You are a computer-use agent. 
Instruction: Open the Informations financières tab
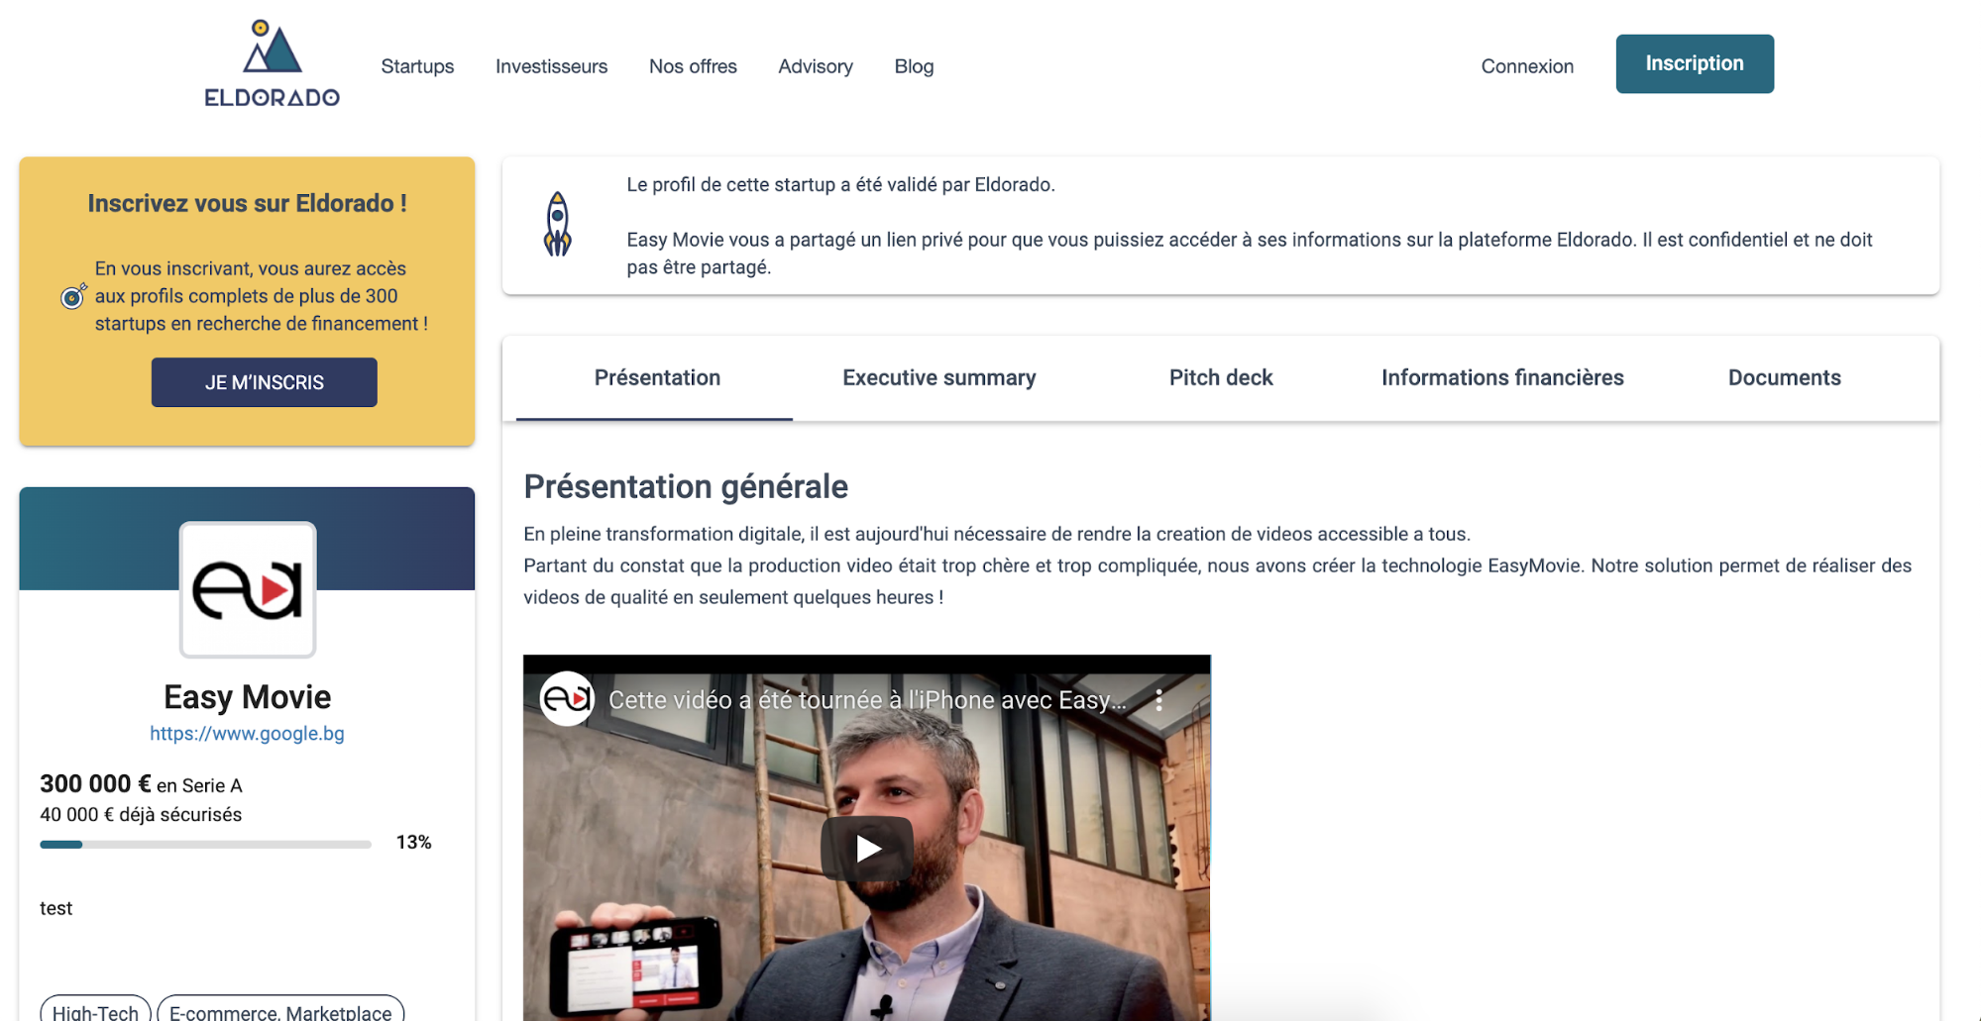click(x=1502, y=378)
